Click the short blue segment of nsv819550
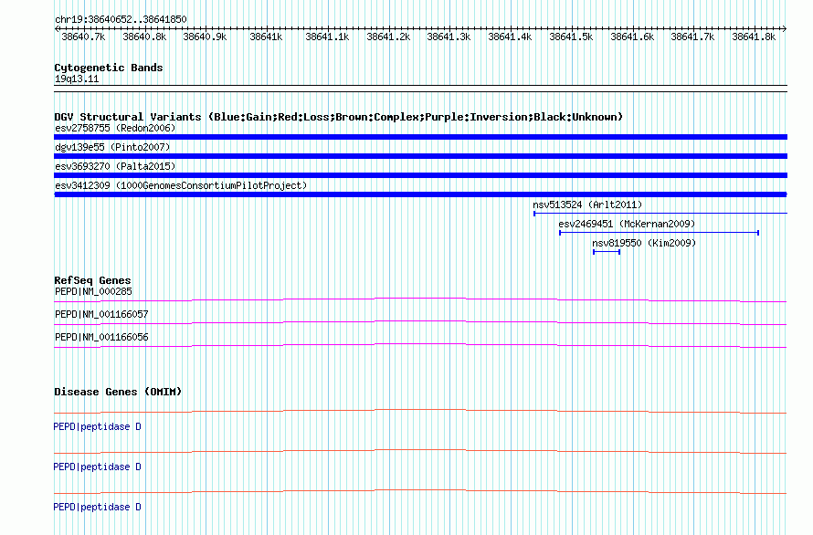 [x=607, y=252]
